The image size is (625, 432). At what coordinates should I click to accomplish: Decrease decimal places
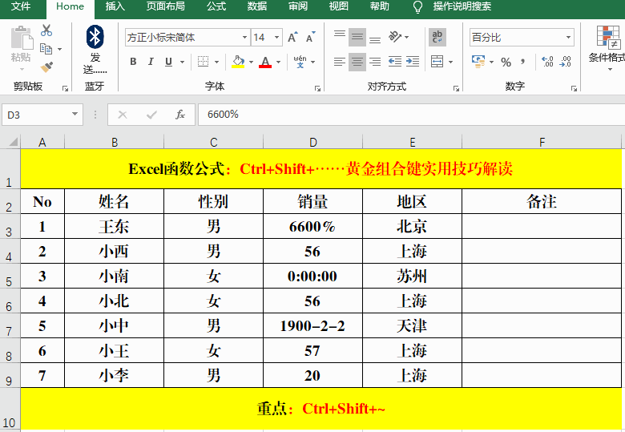tap(565, 62)
